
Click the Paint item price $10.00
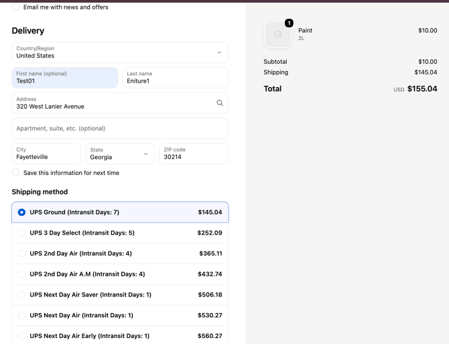pyautogui.click(x=428, y=30)
